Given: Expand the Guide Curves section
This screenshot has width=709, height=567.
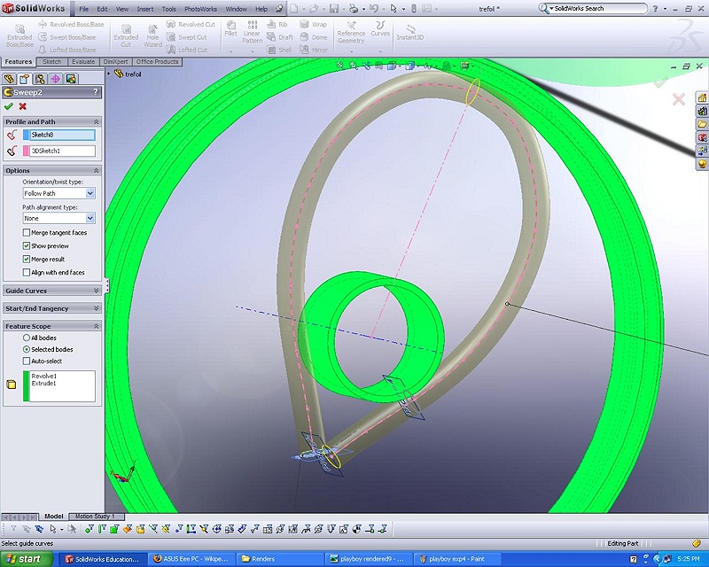Looking at the screenshot, I should 97,291.
